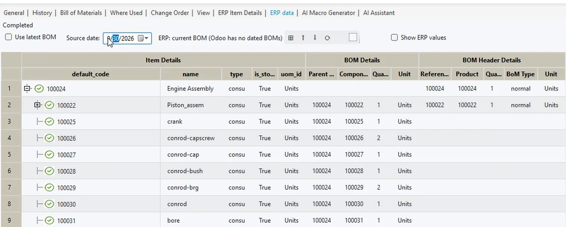Click the green check status icon for 100030

click(50, 204)
